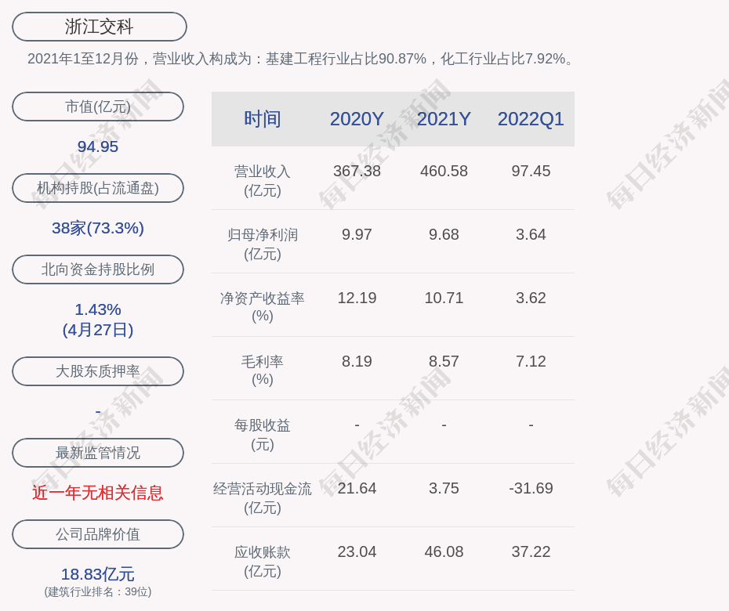Click the 每股收益 row label
The image size is (729, 611).
pyautogui.click(x=263, y=435)
